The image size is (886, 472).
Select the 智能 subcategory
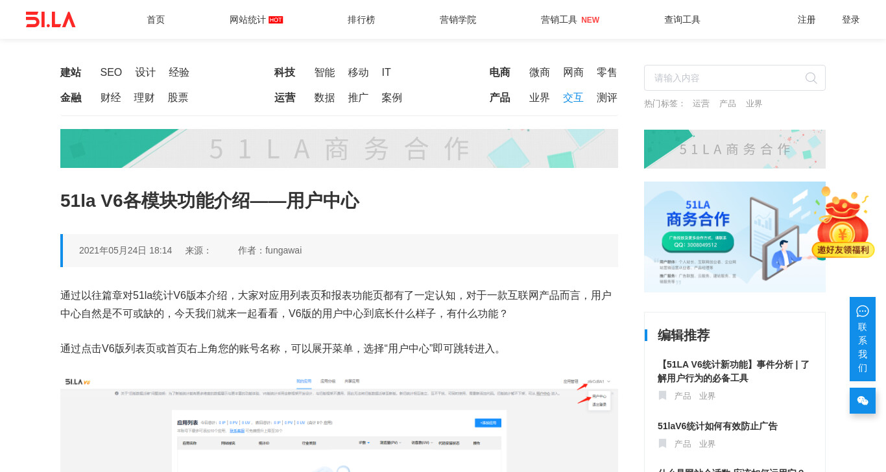coord(324,73)
